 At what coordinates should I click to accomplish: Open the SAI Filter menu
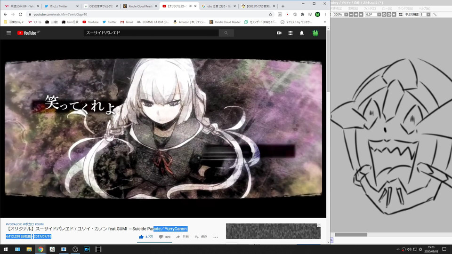point(369,8)
